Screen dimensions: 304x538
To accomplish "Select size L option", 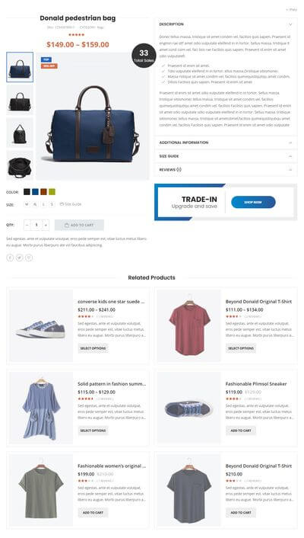I will pyautogui.click(x=43, y=204).
